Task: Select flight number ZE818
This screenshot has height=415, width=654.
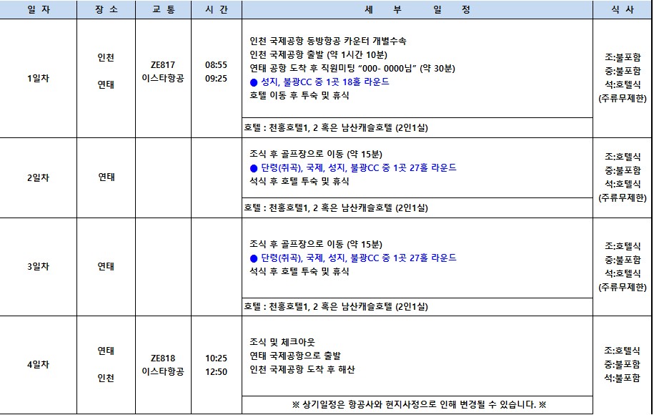Action: pyautogui.click(x=163, y=358)
